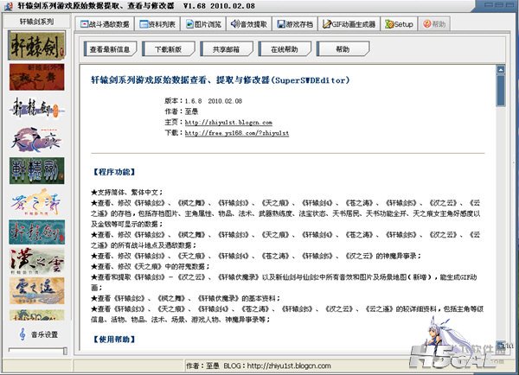The height and width of the screenshot is (375, 519).
Task: Click the floppy disk icon on 游戏存档 tab
Action: click(x=281, y=24)
